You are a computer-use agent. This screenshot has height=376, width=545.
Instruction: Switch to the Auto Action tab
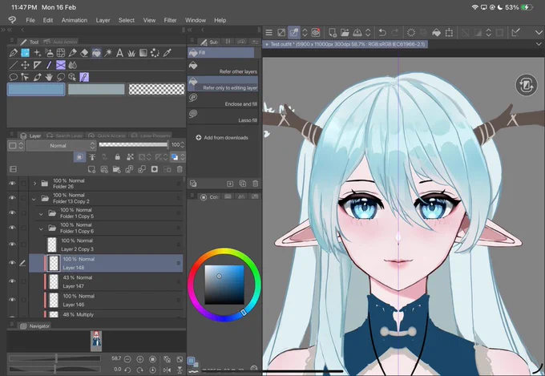(60, 42)
